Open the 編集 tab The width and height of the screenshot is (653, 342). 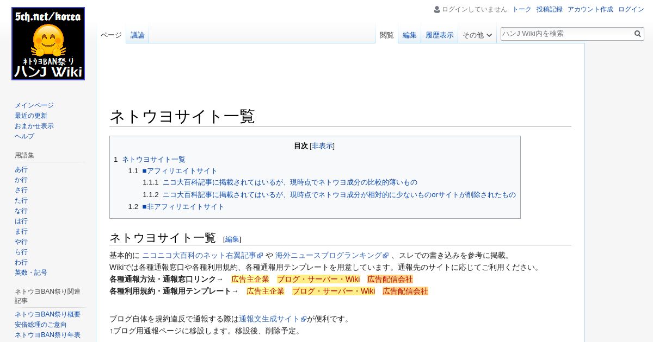coord(410,35)
